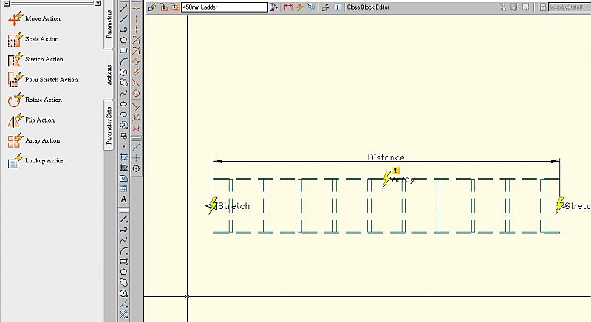Select the Distance parameter label

click(x=386, y=157)
